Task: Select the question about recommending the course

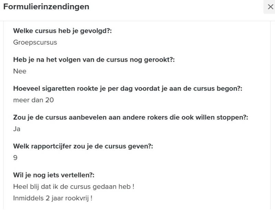Action: (130, 117)
